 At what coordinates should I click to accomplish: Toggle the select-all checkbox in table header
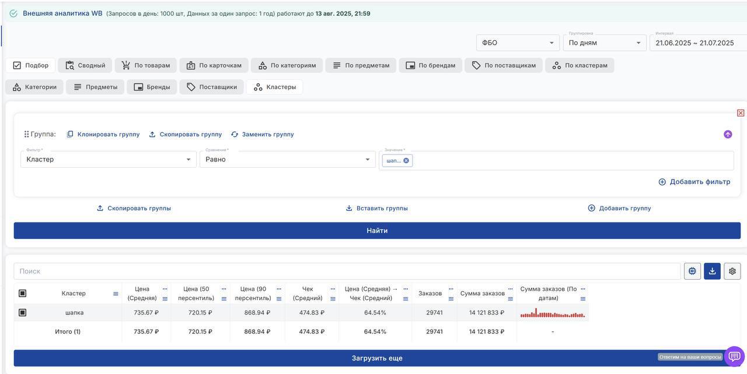[23, 294]
